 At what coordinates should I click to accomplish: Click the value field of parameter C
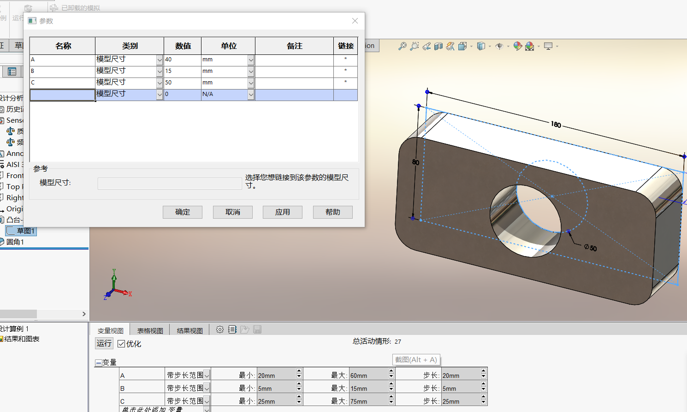pos(183,83)
